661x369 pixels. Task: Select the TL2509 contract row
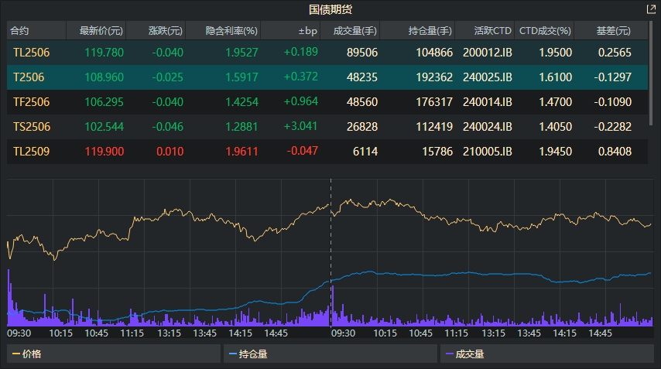pos(327,152)
